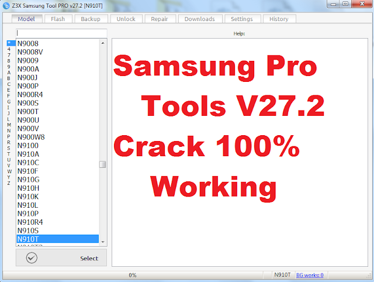This screenshot has height=282, width=374.
Task: Filter models by index letter E
Action: [9, 90]
